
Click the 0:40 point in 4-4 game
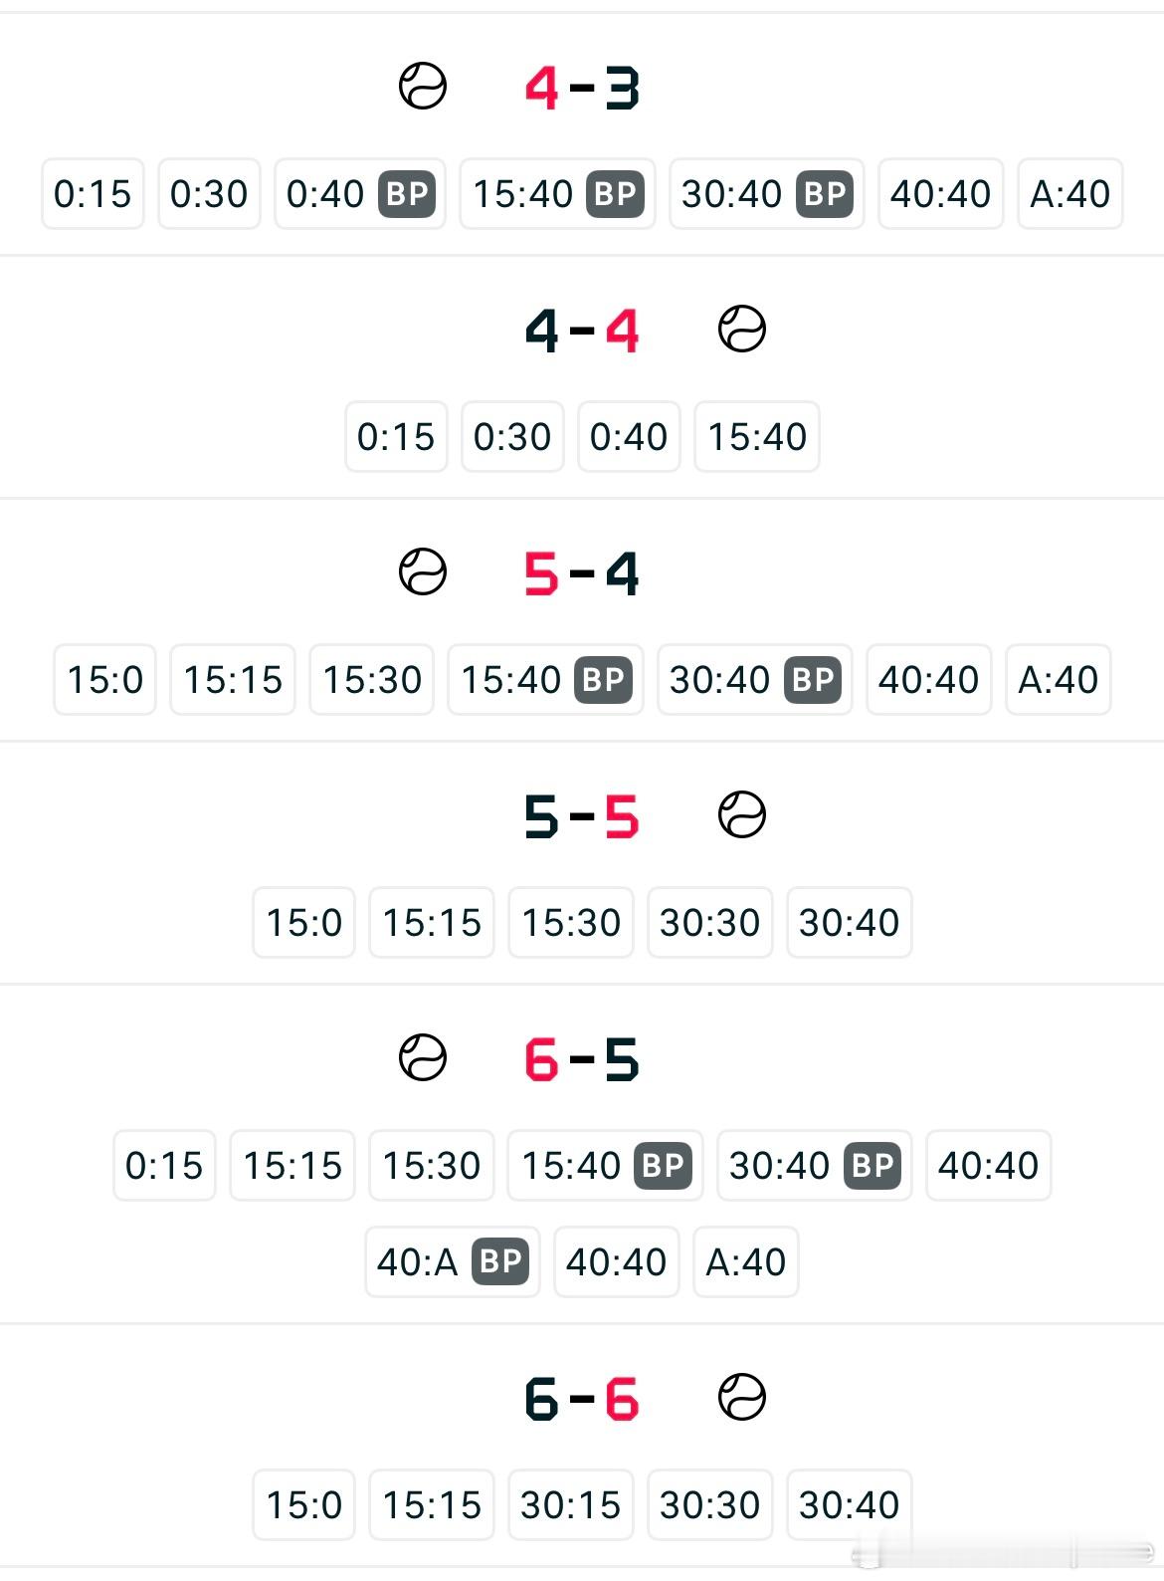629,436
